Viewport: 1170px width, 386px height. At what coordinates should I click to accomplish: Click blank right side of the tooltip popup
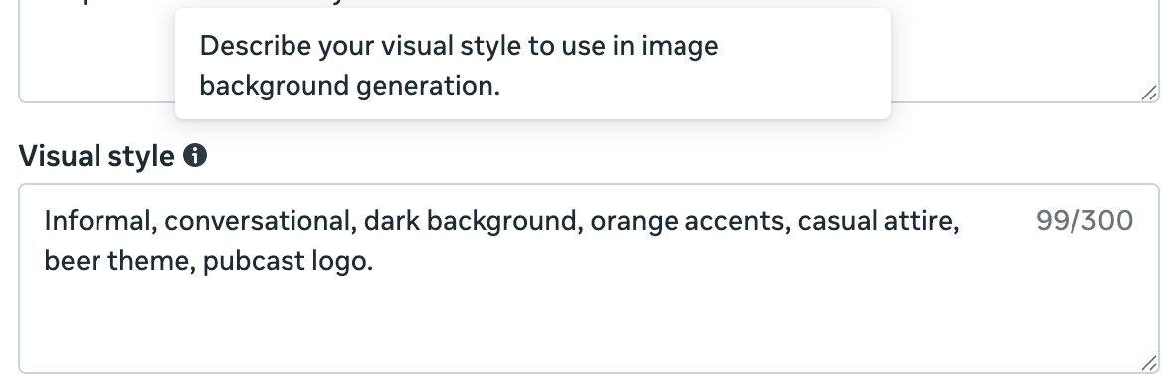pyautogui.click(x=806, y=65)
